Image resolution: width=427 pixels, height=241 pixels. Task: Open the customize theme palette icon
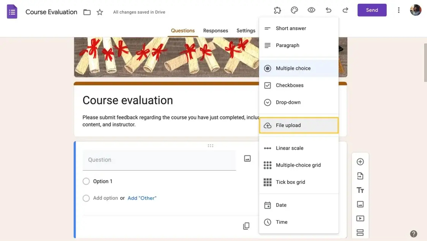pos(294,10)
